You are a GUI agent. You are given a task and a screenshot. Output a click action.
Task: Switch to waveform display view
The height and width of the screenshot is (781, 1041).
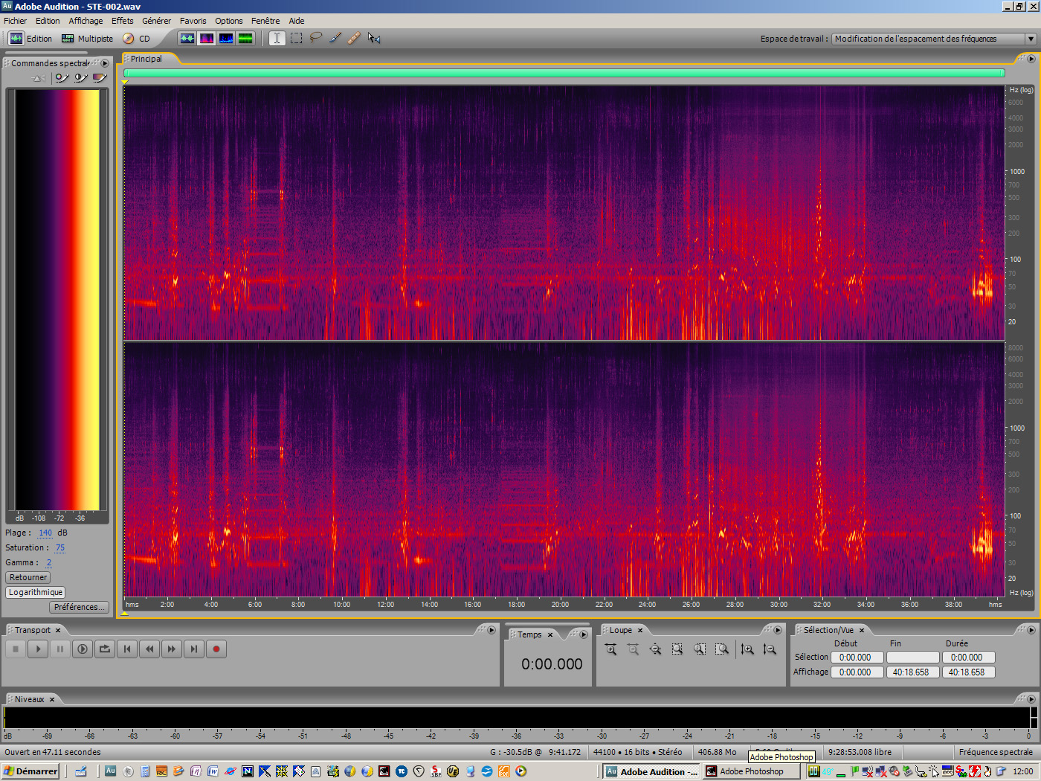click(x=187, y=38)
